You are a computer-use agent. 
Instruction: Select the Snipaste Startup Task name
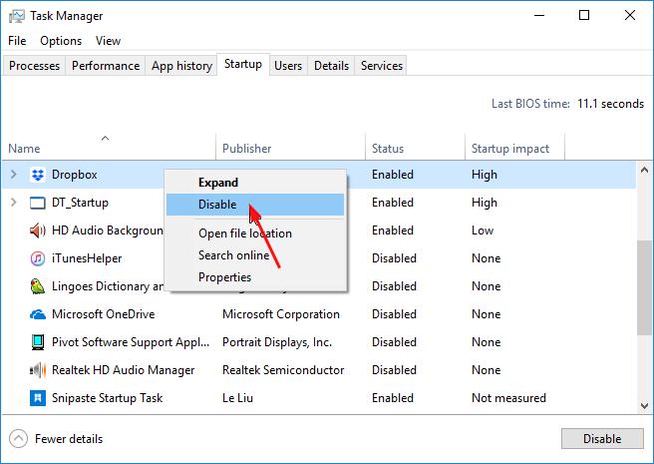pos(108,398)
